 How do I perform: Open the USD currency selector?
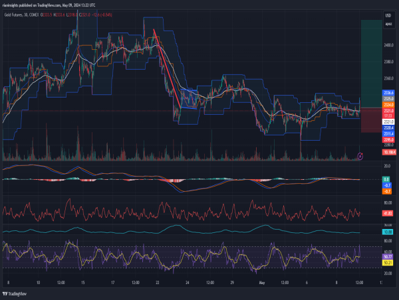click(388, 15)
